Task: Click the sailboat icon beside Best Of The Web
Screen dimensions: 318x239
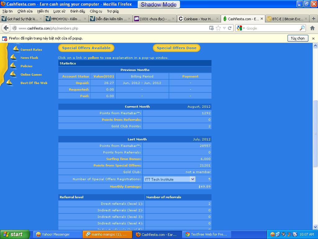Action: [9, 82]
